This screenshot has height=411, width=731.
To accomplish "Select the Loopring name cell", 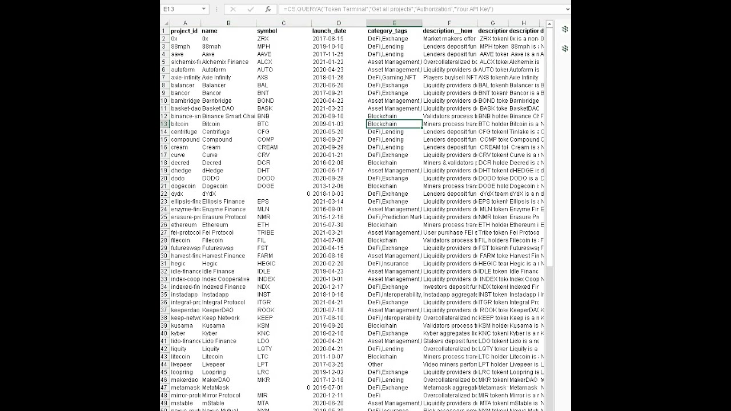I will tap(228, 372).
